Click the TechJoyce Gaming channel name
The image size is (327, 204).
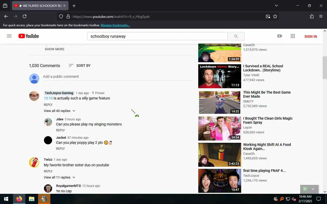[59, 93]
